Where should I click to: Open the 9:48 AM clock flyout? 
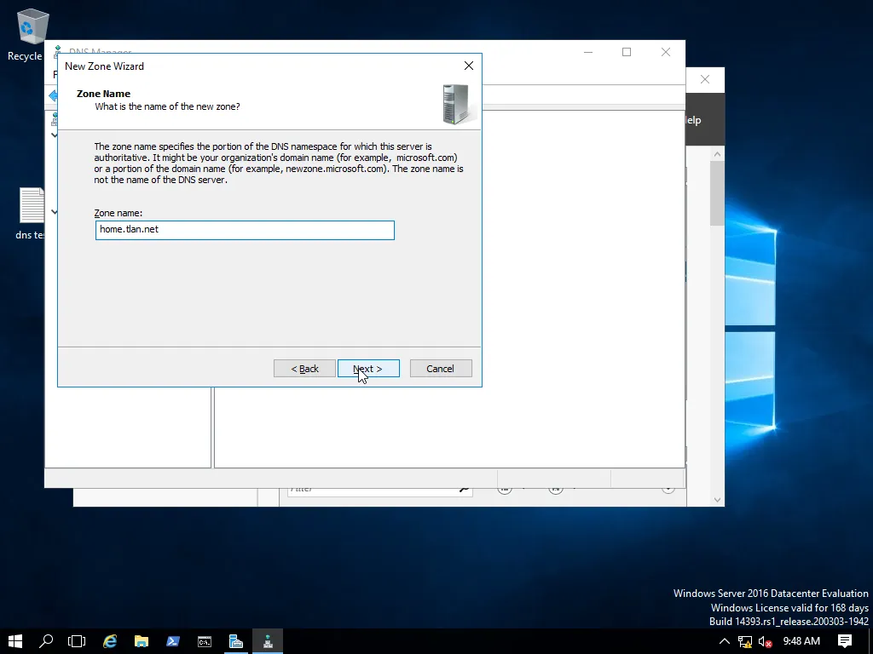pos(801,641)
